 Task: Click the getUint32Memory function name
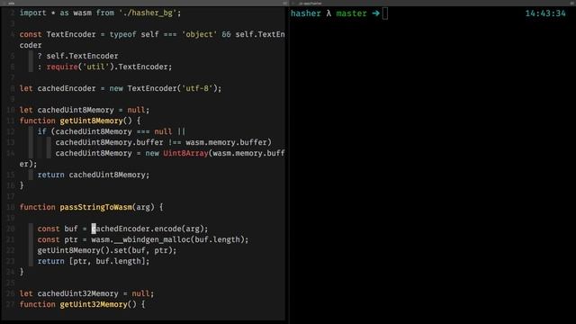[x=94, y=304]
